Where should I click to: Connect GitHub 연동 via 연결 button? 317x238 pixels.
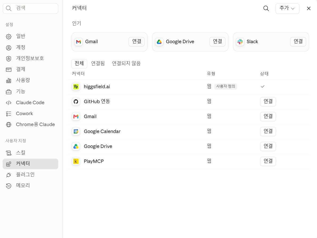(268, 102)
